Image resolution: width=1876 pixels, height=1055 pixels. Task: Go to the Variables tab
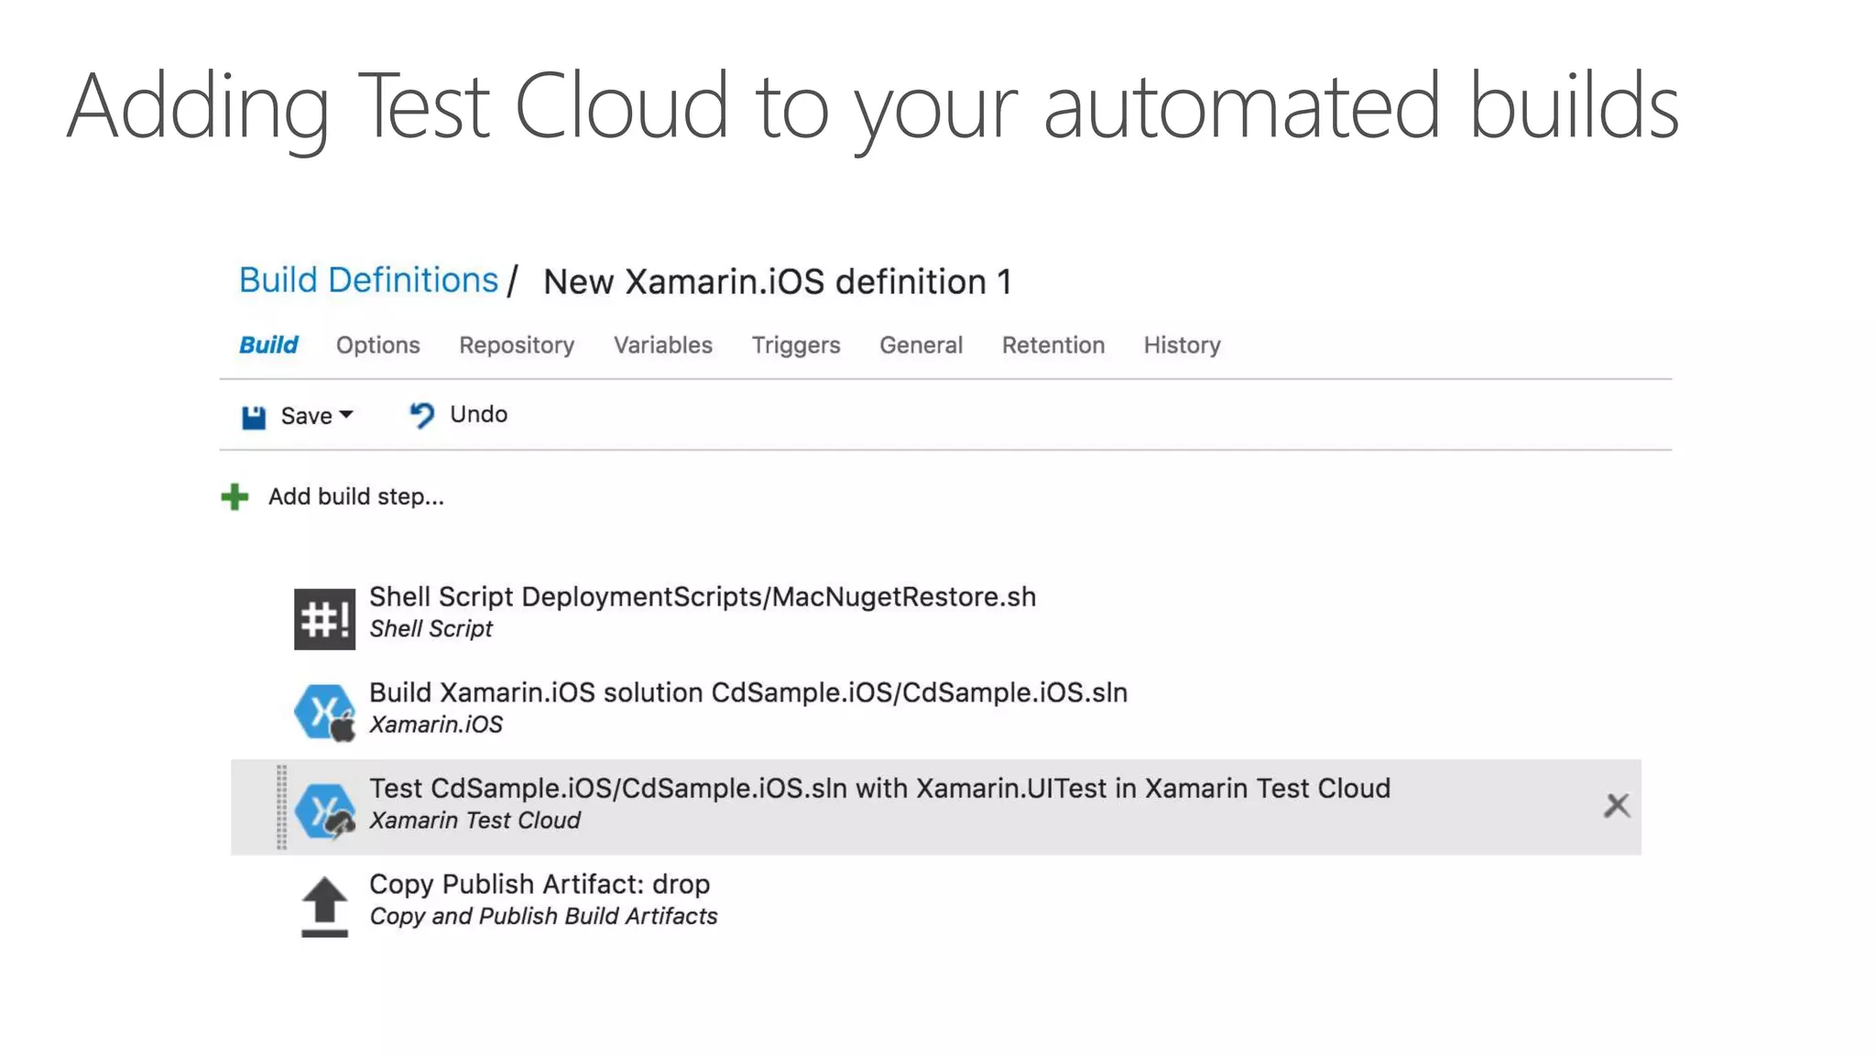pos(662,345)
